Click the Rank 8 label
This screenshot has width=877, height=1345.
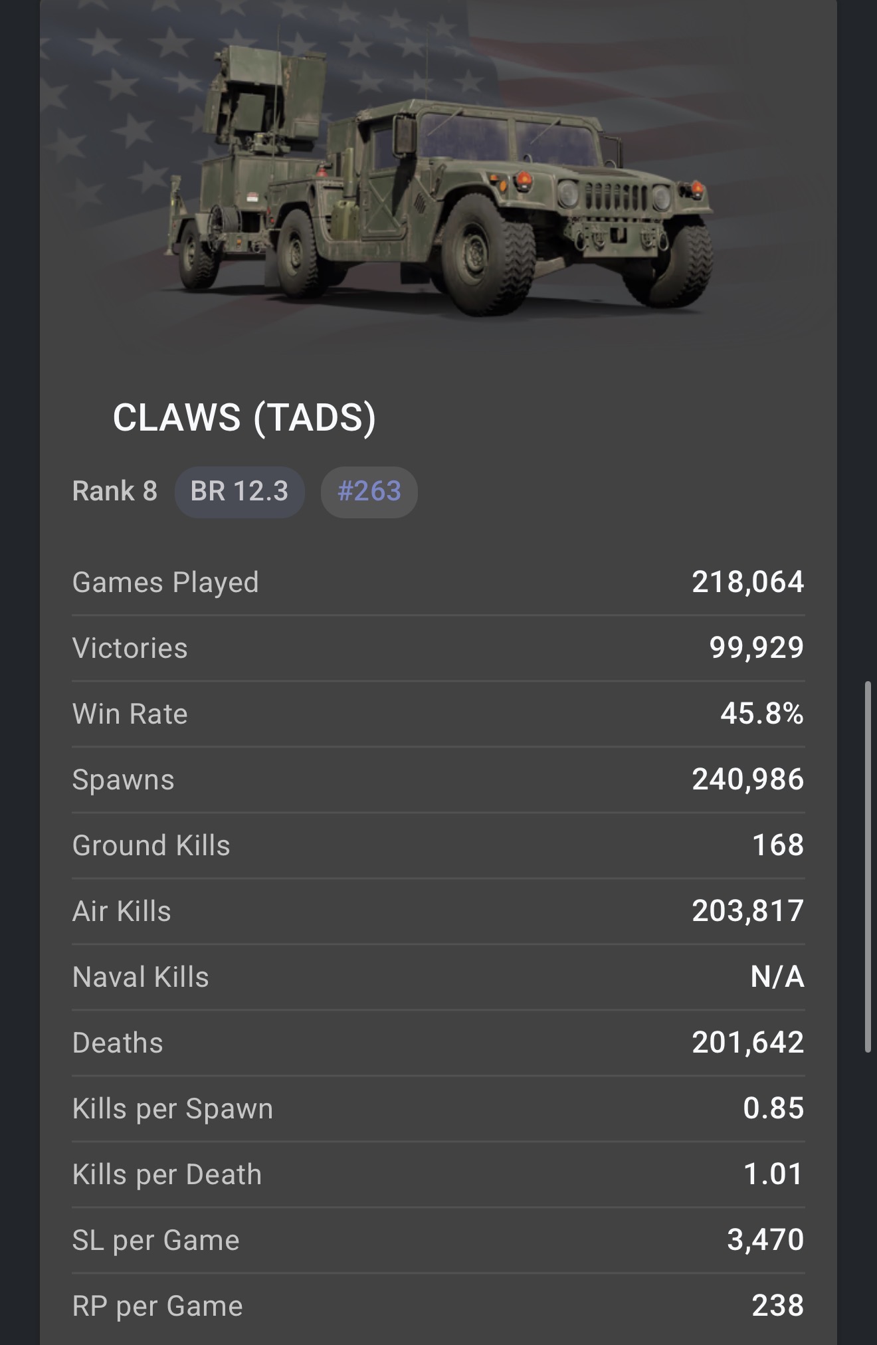(x=114, y=492)
